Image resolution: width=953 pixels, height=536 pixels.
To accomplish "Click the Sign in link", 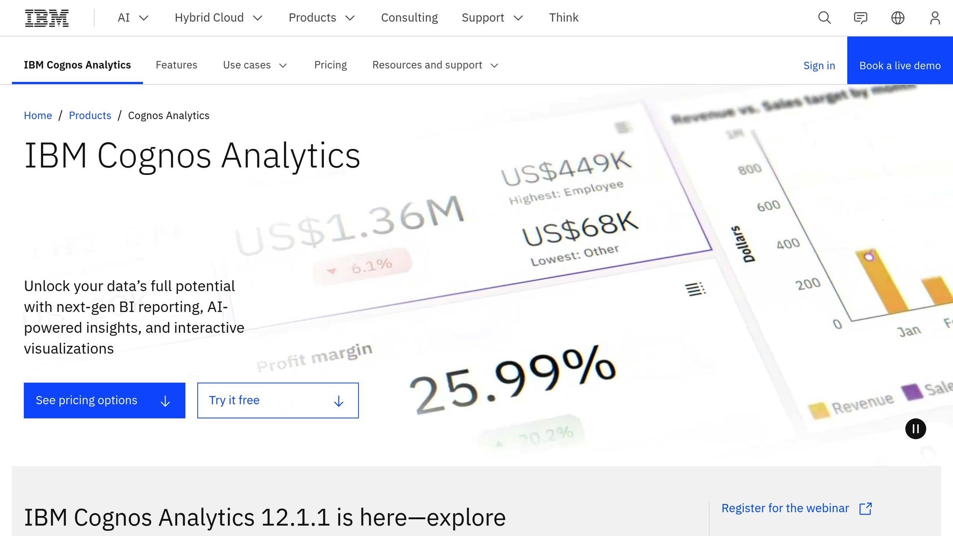I will [x=819, y=66].
